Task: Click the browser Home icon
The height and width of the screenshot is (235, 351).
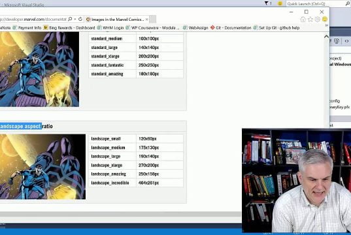Action: click(x=303, y=20)
